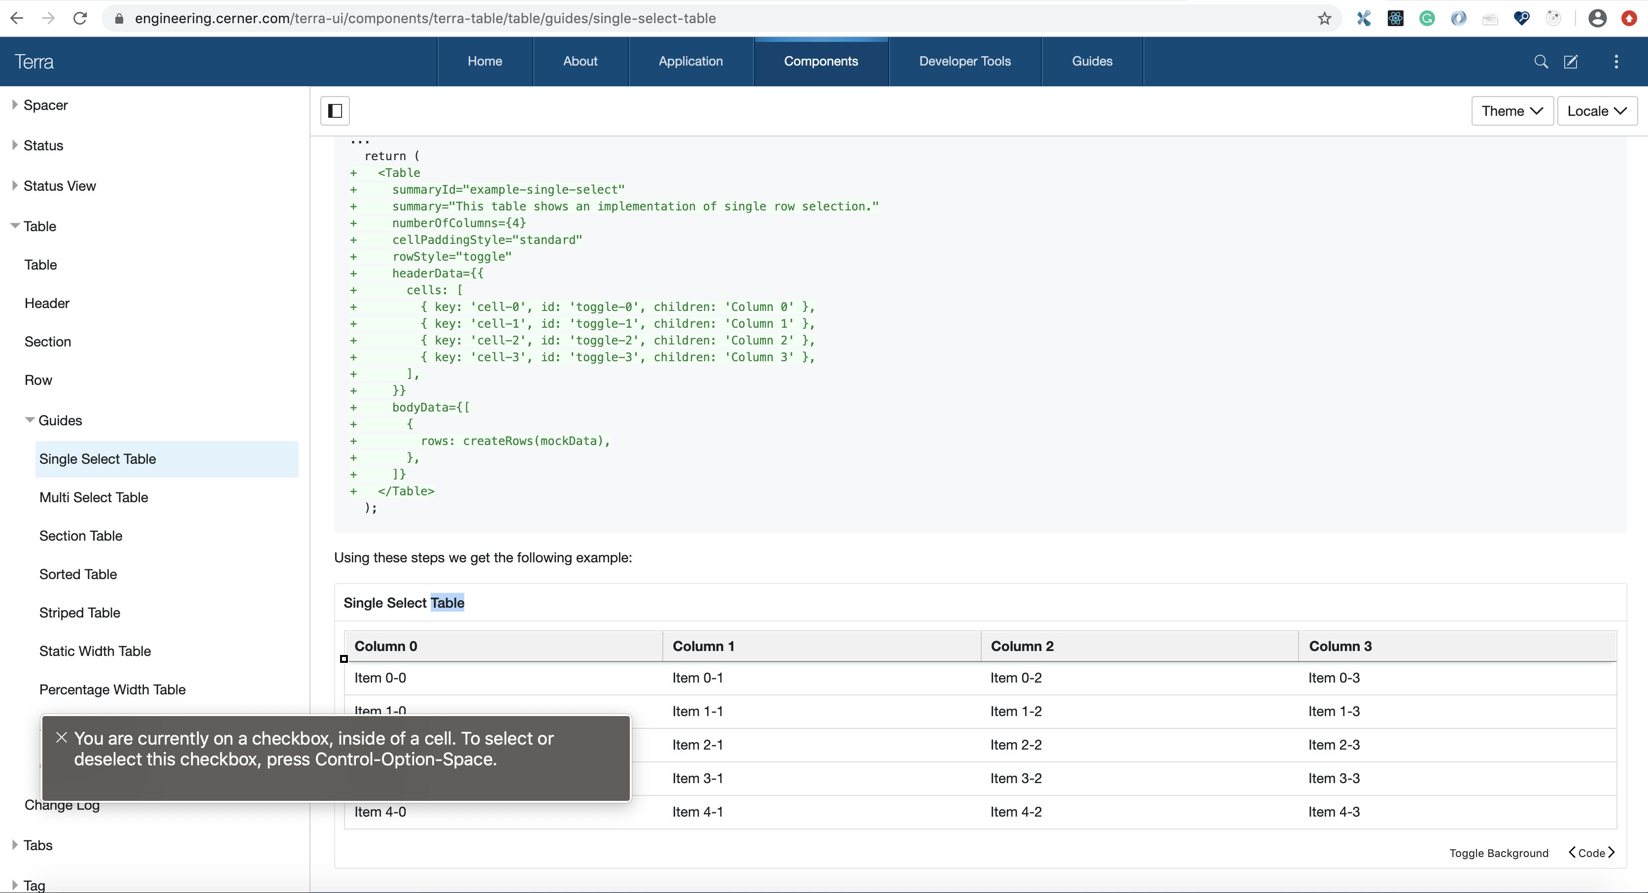
Task: Click the red browser update icon
Action: coord(1629,18)
